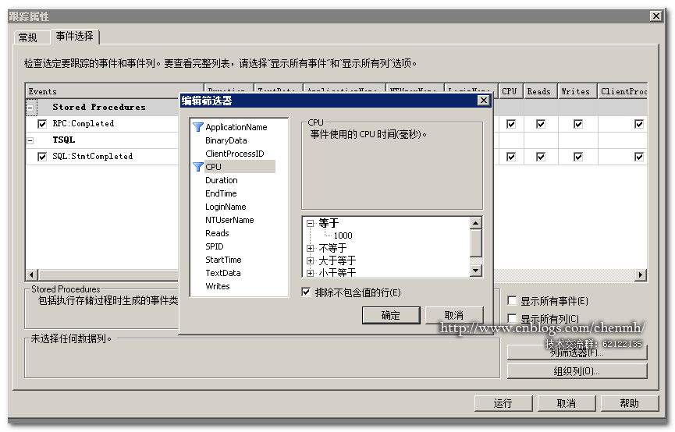Select ClientProcessID in filter column list
Viewport: 675px width, 432px height.
(x=235, y=154)
